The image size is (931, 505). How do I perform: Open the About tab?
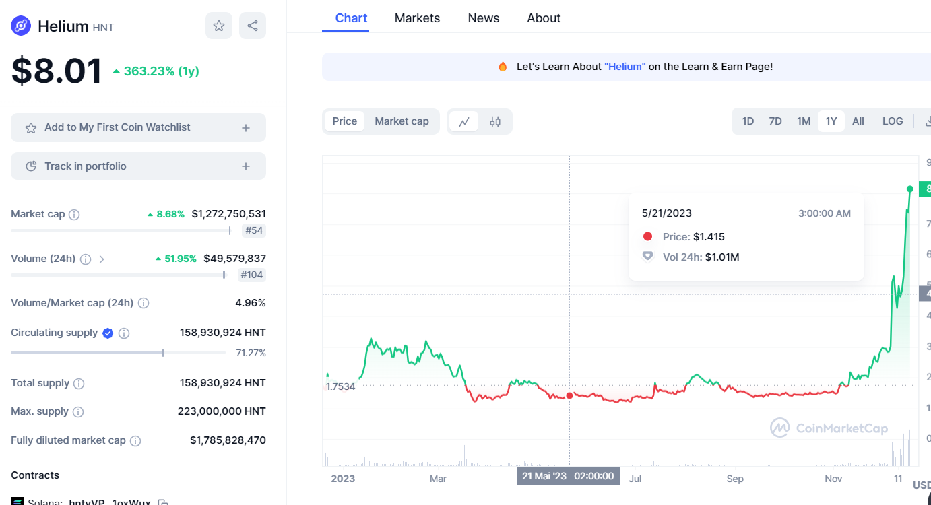pyautogui.click(x=544, y=18)
